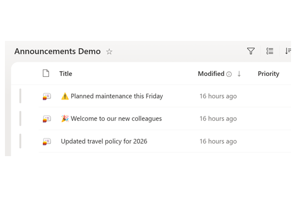The height and width of the screenshot is (197, 296).
Task: Click the party popper emoji in Welcome row
Action: pyautogui.click(x=65, y=119)
